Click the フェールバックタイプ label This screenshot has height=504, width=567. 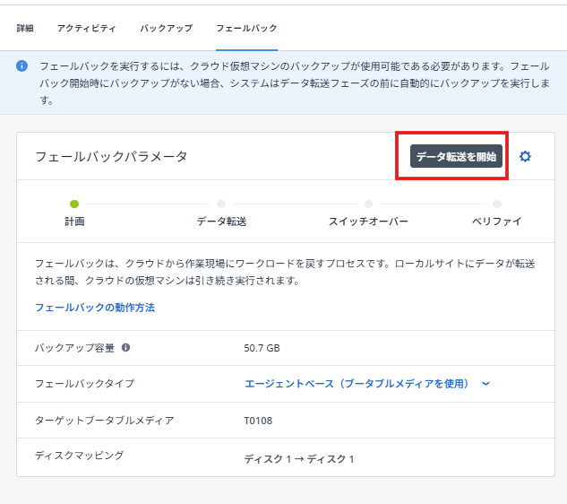[x=84, y=384]
